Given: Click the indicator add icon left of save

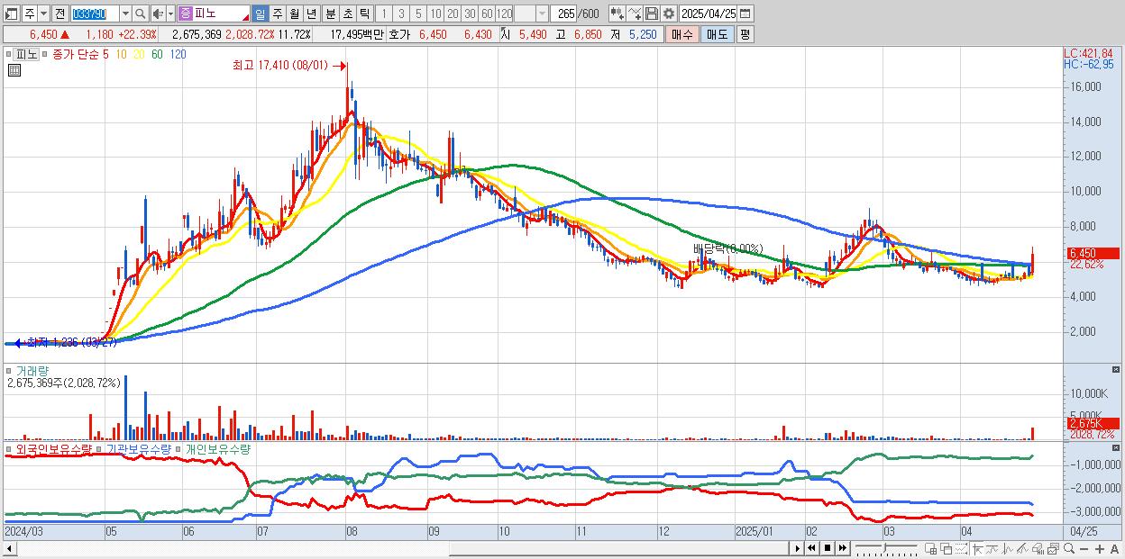Looking at the screenshot, I should 617,14.
